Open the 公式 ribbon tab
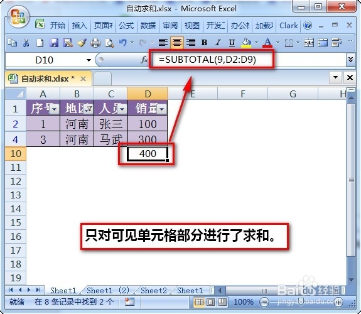This screenshot has width=361, height=314. pyautogui.click(x=126, y=26)
